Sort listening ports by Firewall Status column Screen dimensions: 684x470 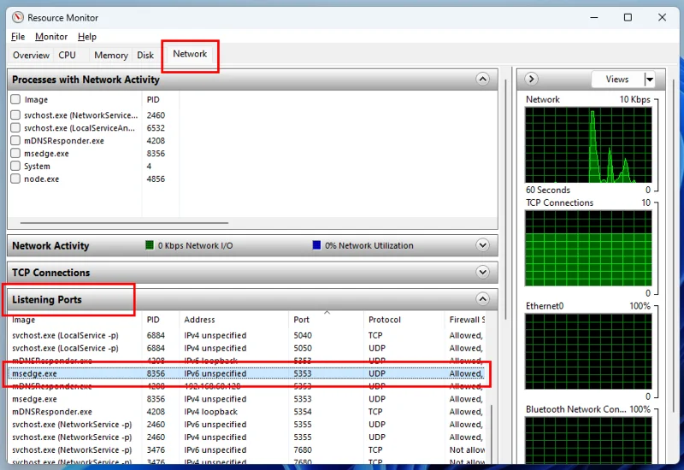[x=465, y=319]
